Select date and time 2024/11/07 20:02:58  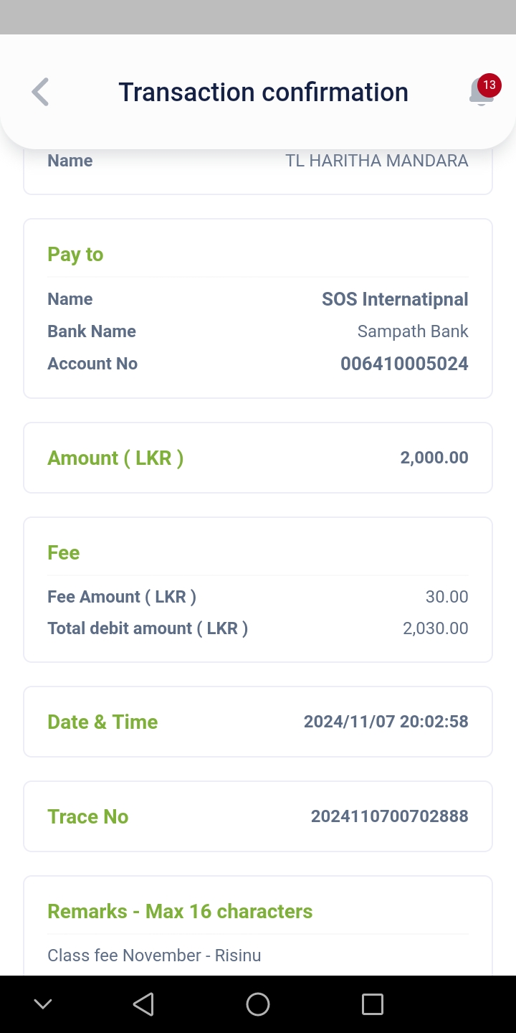[x=386, y=722]
